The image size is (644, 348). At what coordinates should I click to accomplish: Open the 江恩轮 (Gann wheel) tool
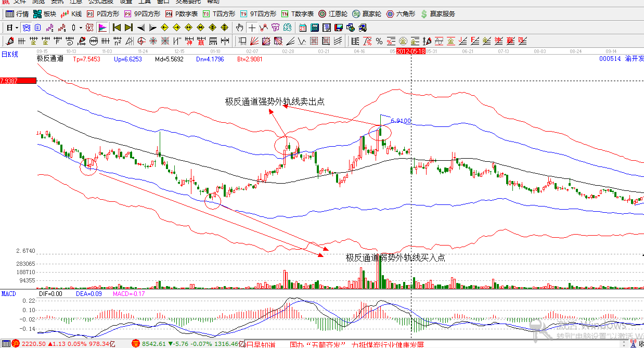[333, 14]
